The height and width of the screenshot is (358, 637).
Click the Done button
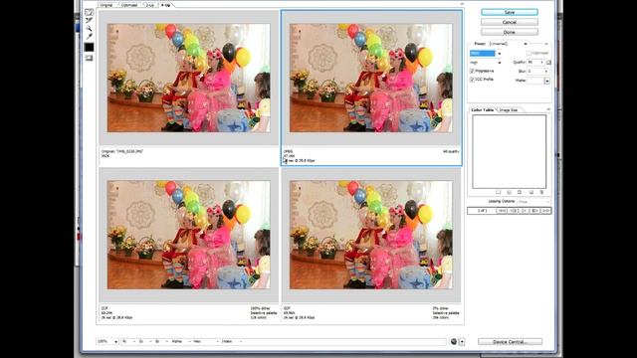pyautogui.click(x=510, y=32)
